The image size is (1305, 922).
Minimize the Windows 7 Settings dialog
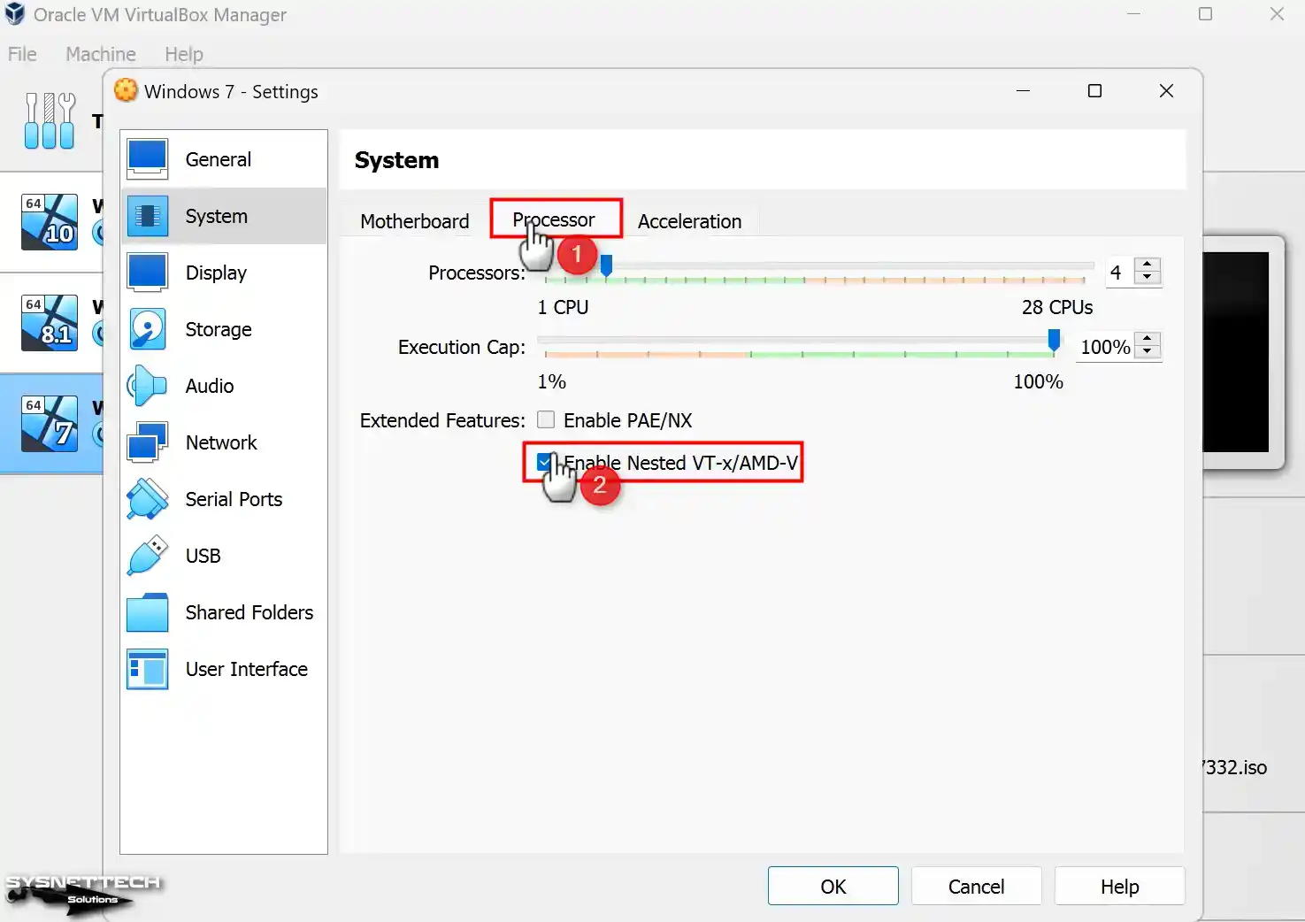click(1023, 91)
